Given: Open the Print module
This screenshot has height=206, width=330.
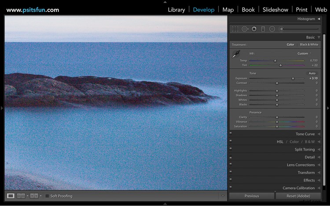Looking at the screenshot, I should pos(301,10).
